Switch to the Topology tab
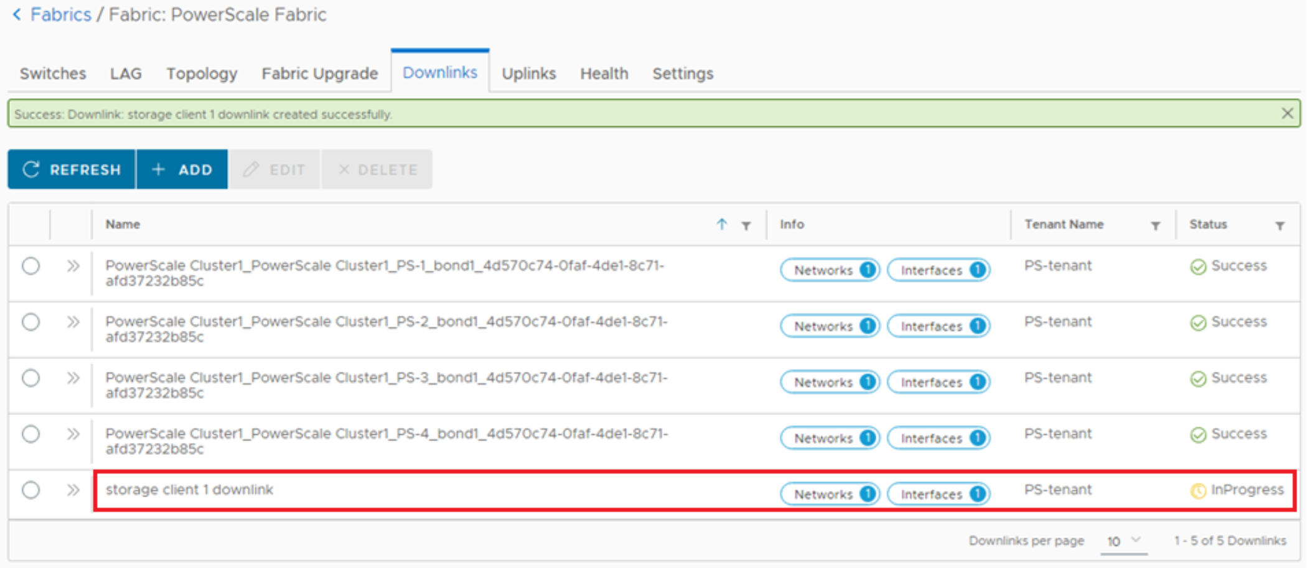1307x568 pixels. click(202, 73)
